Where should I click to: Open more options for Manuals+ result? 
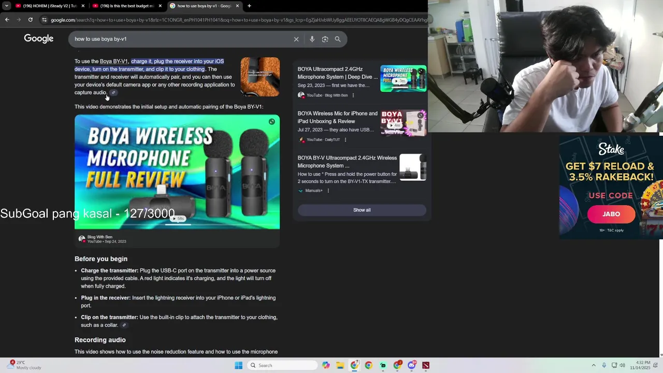[328, 191]
